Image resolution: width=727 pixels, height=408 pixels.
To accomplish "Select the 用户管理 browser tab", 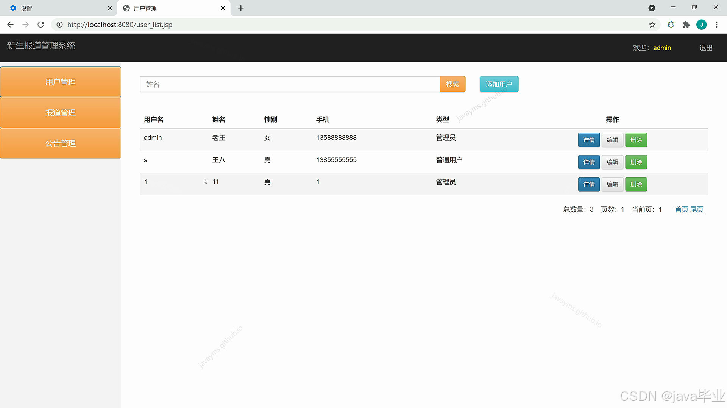I will coord(173,8).
